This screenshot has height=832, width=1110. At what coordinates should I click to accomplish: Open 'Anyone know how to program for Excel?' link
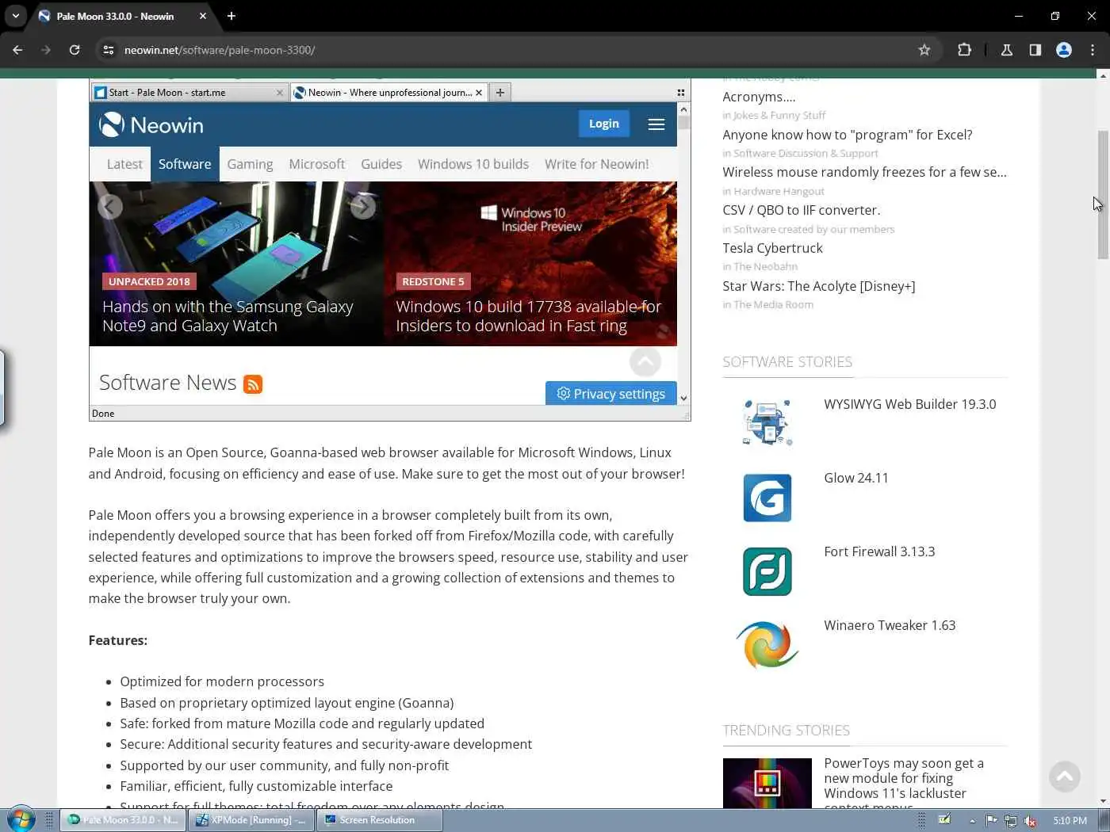point(847,135)
